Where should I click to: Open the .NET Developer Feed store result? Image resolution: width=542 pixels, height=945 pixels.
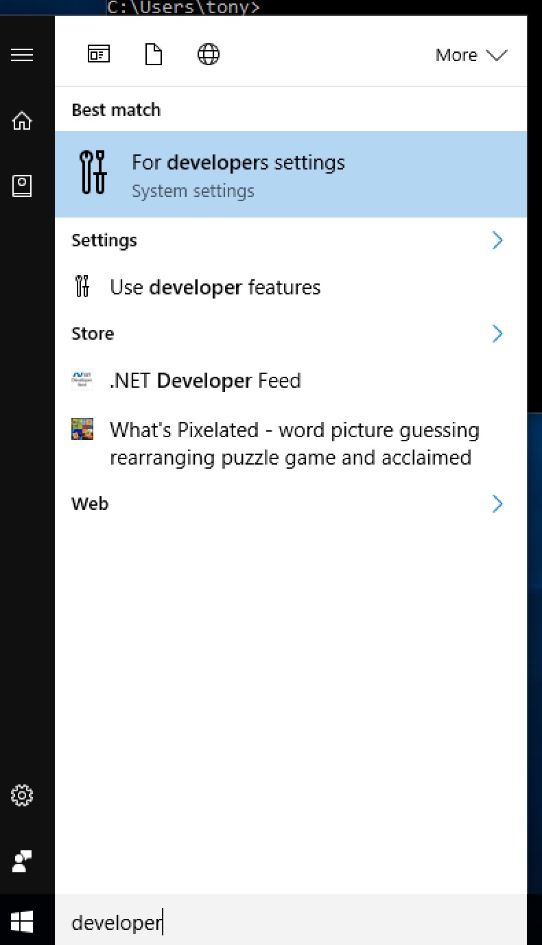pyautogui.click(x=204, y=380)
